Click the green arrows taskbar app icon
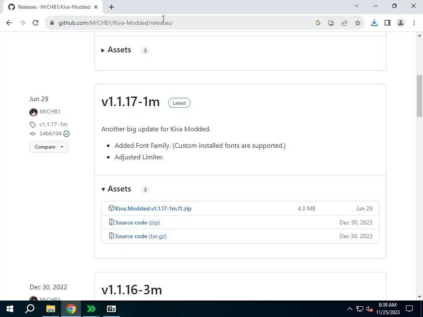 coord(91,309)
